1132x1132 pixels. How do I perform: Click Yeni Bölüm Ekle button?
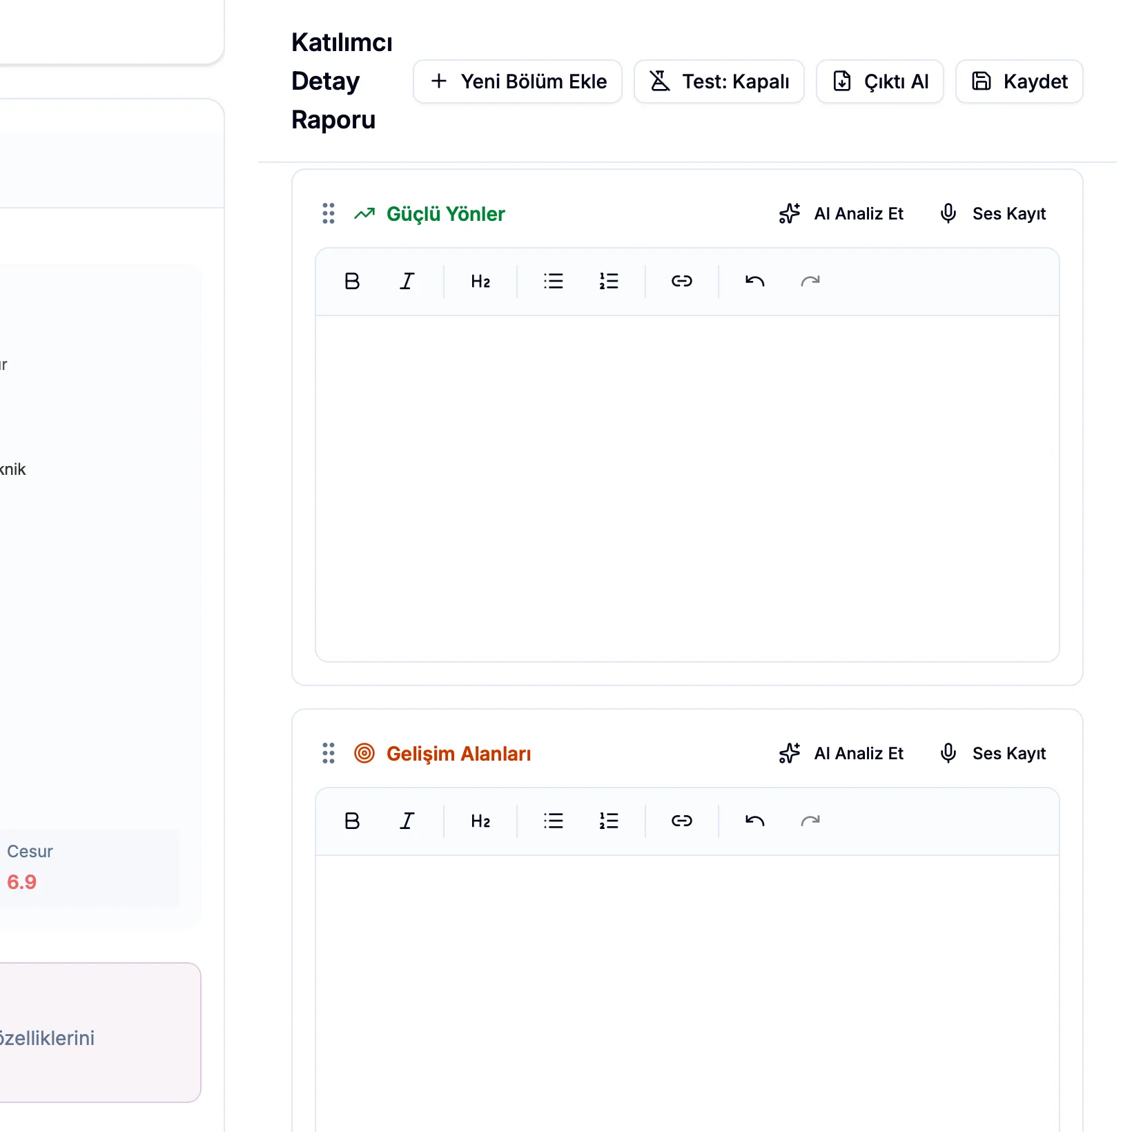tap(518, 81)
